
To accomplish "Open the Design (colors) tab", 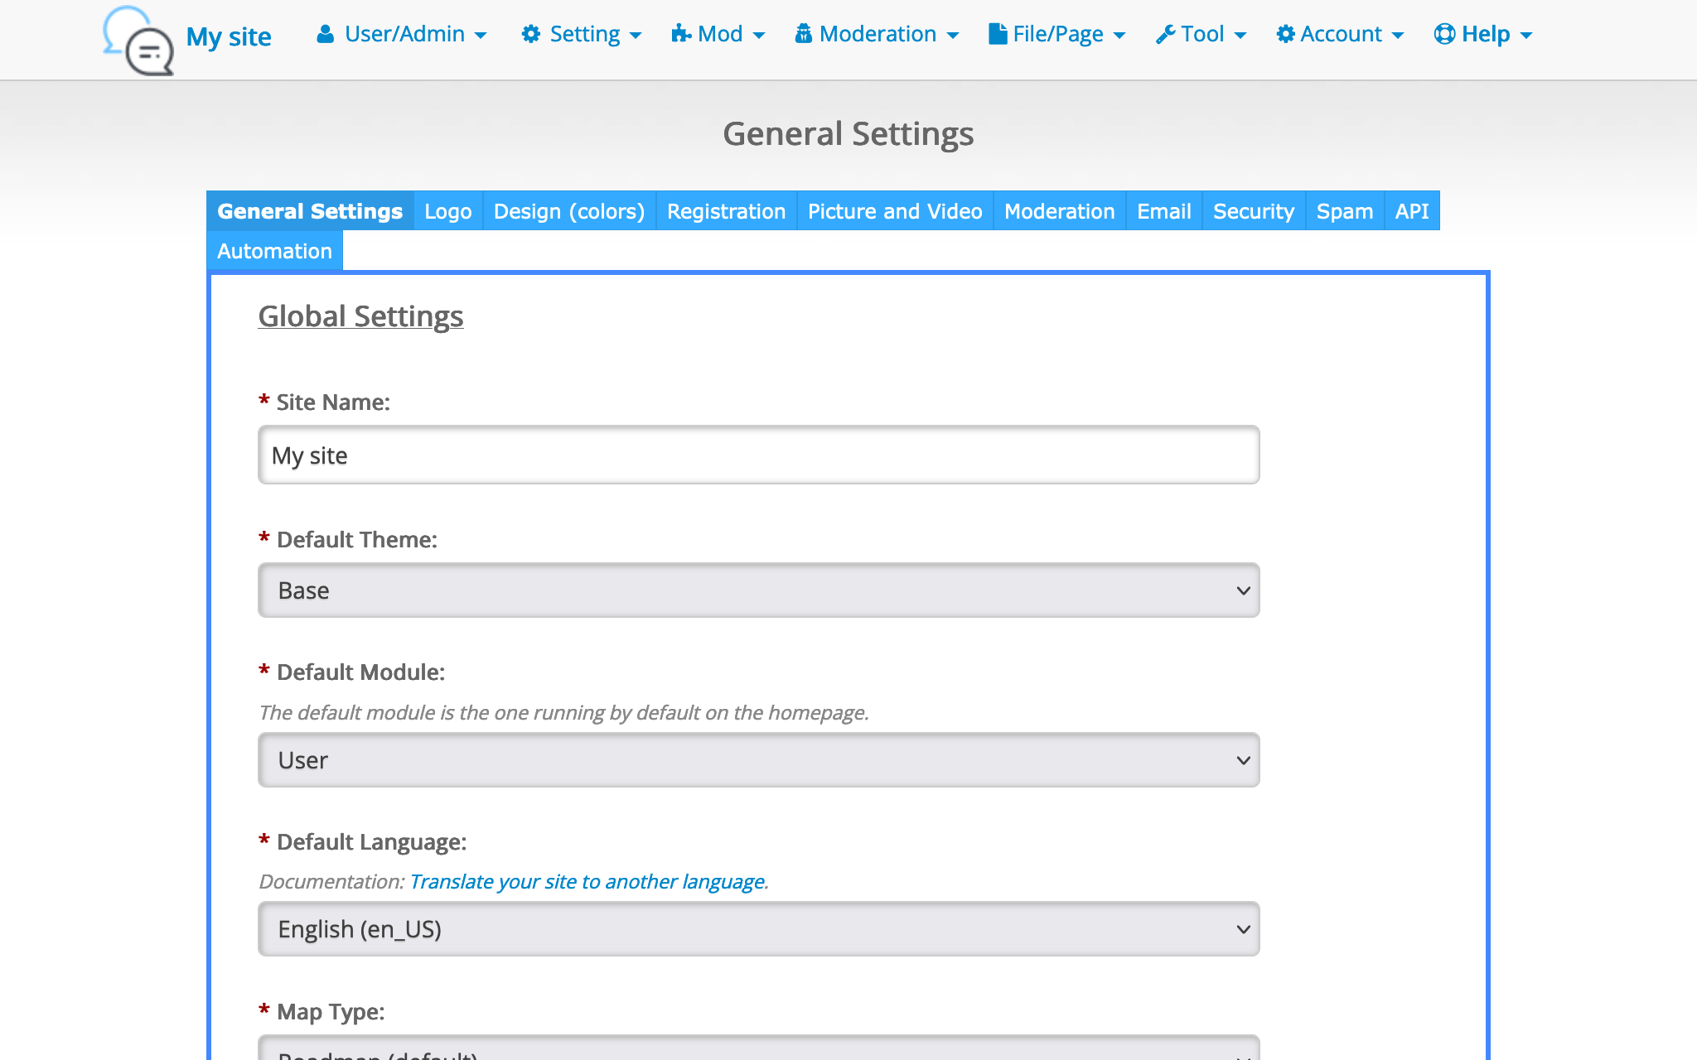I will (x=568, y=211).
